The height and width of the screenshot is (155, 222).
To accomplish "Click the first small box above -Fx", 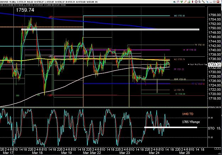I will [216, 149].
